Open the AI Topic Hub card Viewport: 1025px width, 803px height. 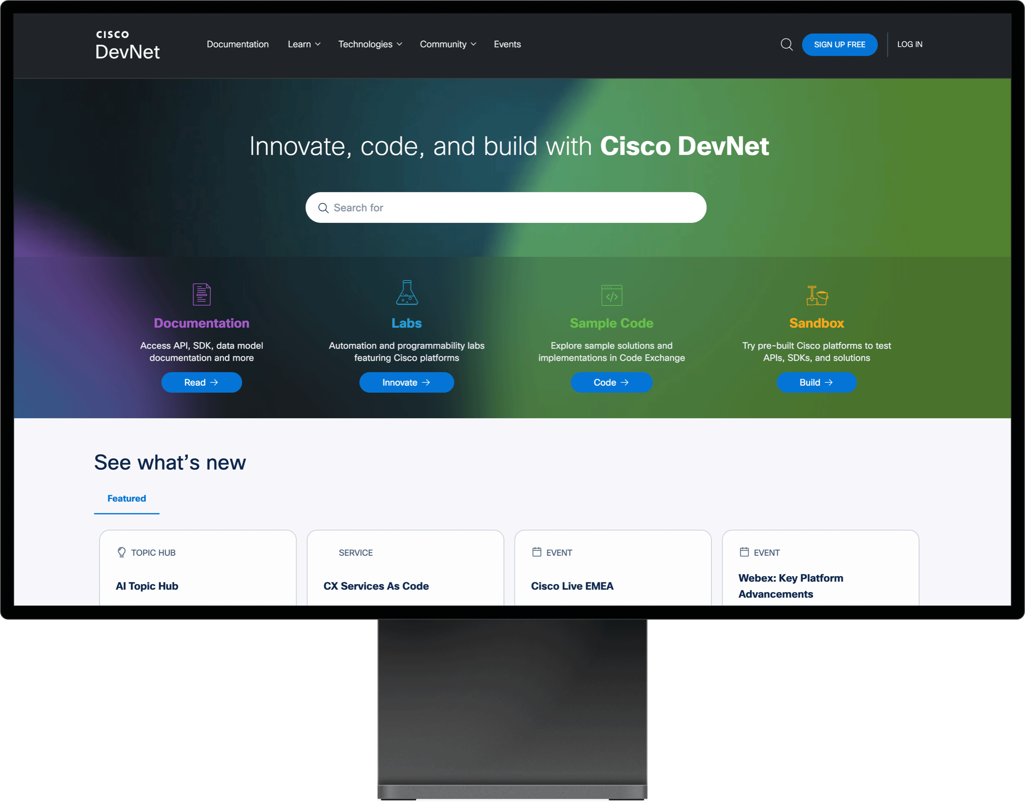pyautogui.click(x=198, y=568)
